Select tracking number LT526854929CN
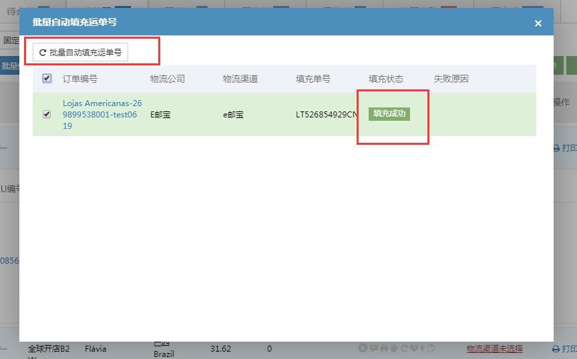 coord(327,114)
